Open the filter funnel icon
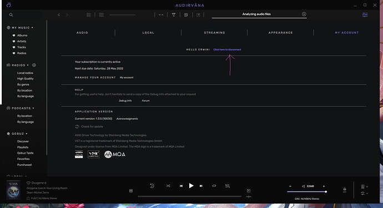This screenshot has height=208, width=383. 174,15
